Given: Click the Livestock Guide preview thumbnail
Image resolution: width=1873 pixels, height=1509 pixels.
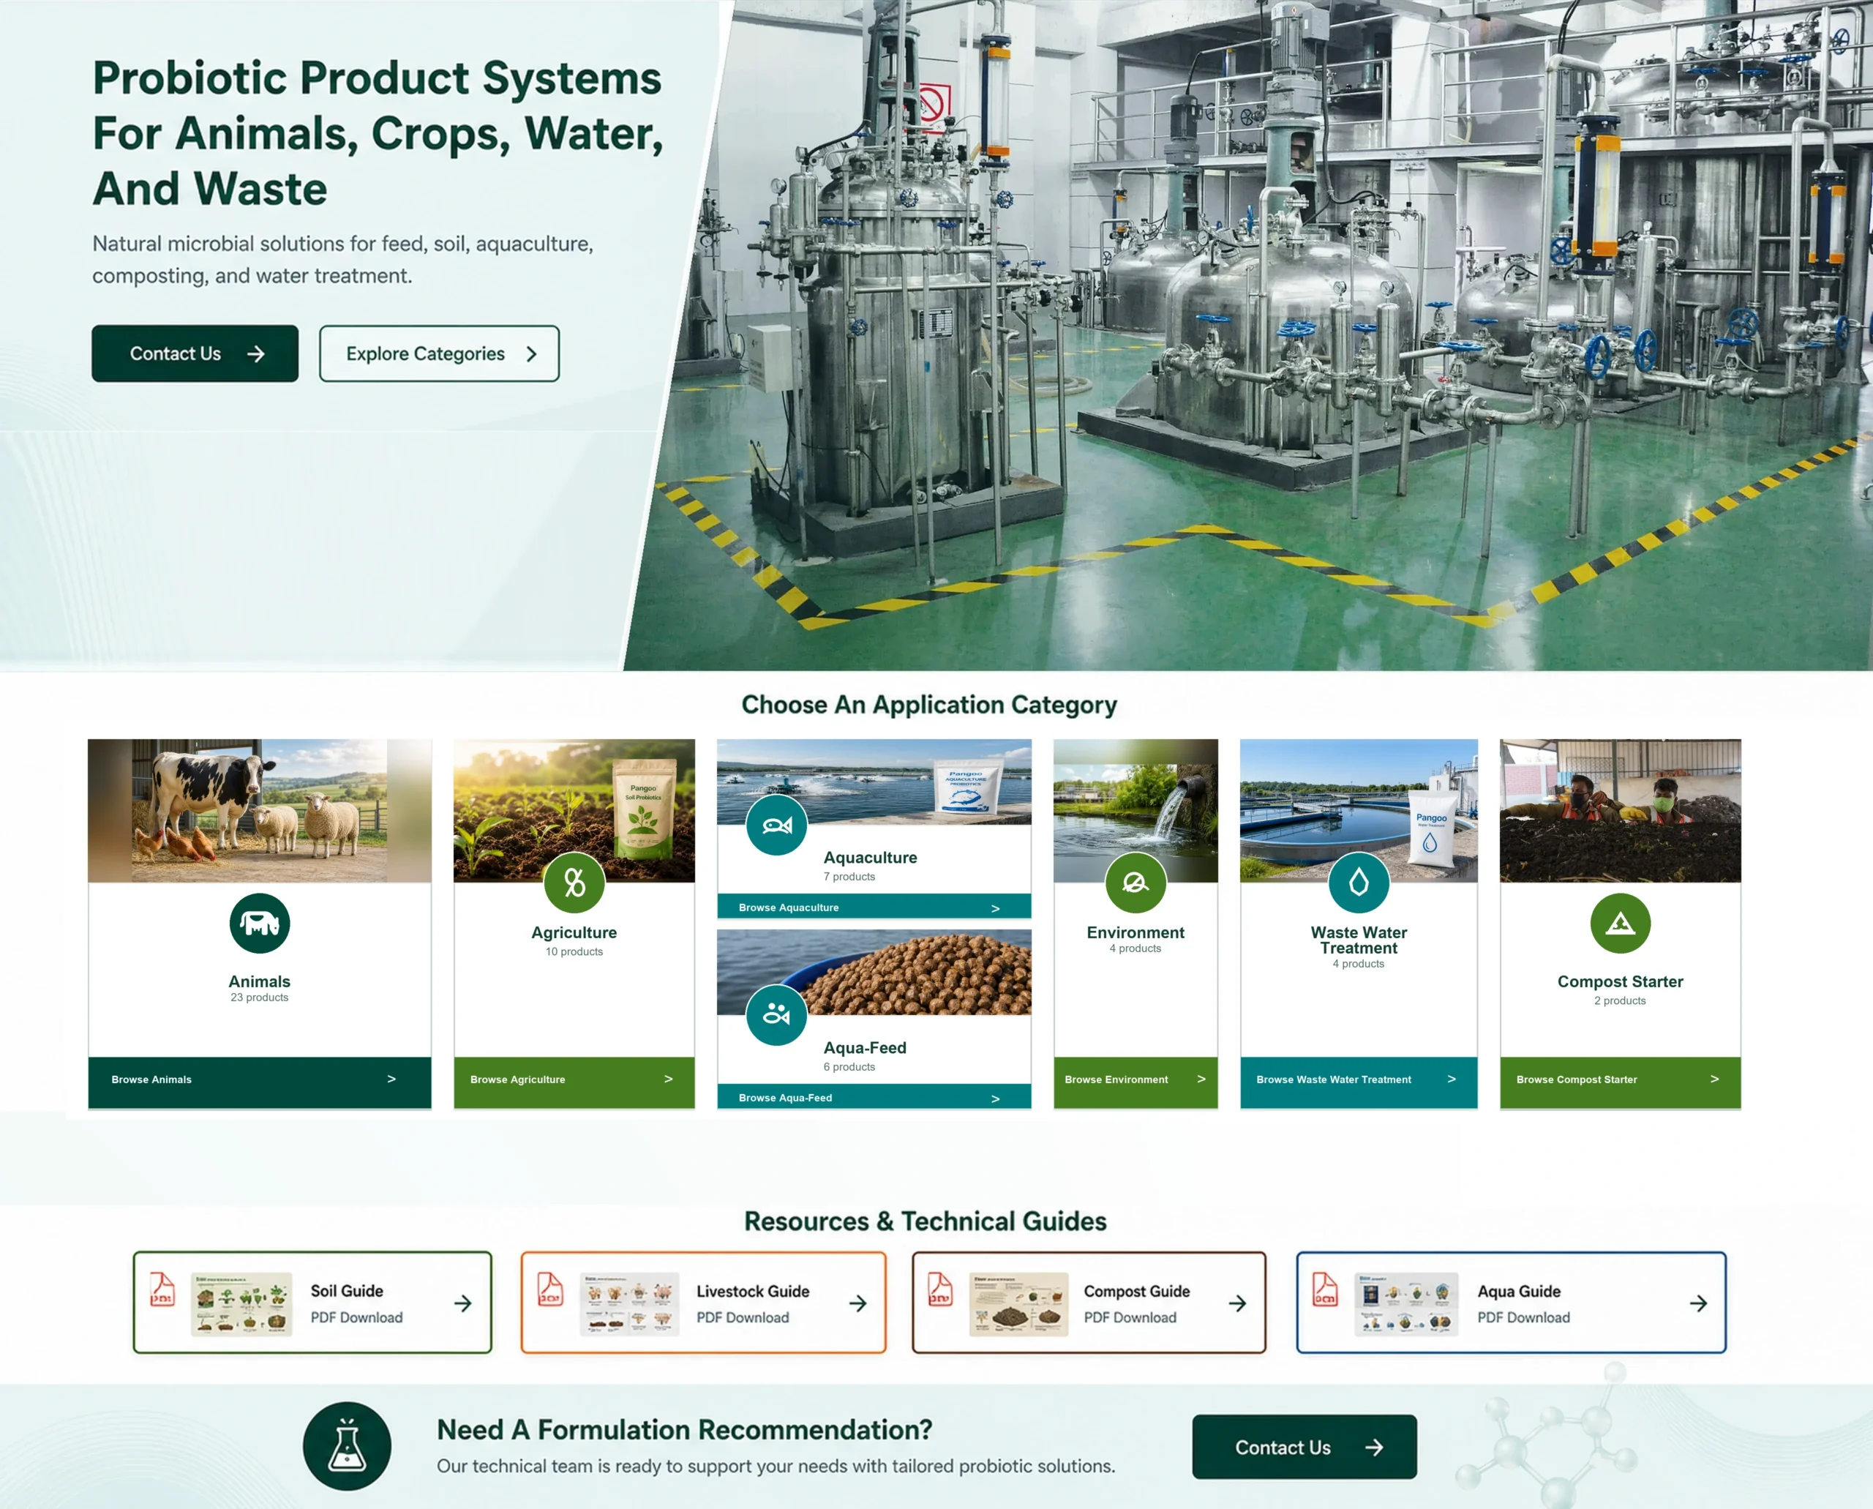Looking at the screenshot, I should tap(629, 1304).
